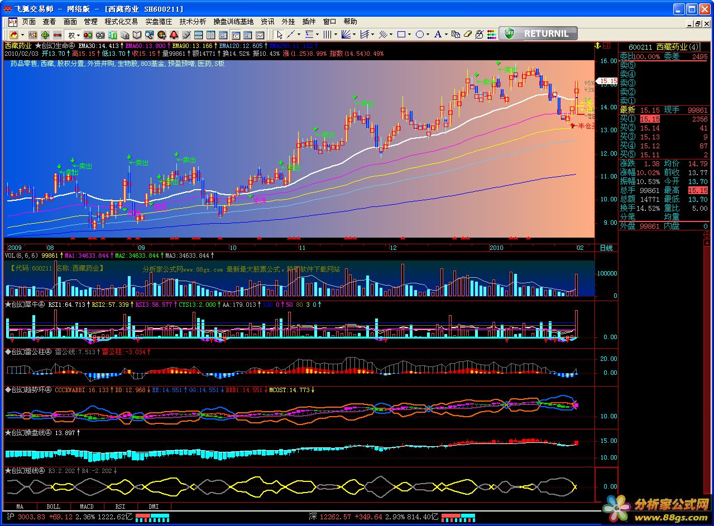This screenshot has height=526, width=714.
Task: Open dropdown arrow next to folder icon
Action: tap(22, 35)
